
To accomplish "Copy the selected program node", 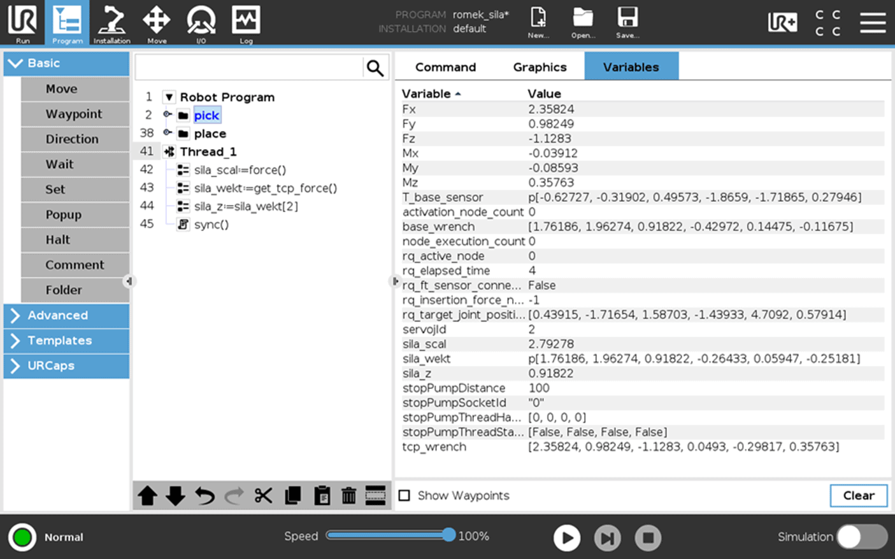I will coord(292,495).
